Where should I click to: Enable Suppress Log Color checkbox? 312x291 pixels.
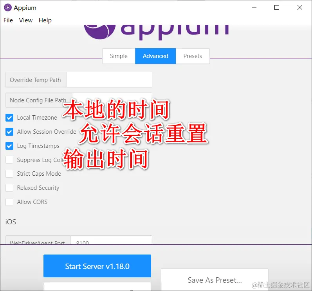pyautogui.click(x=9, y=160)
